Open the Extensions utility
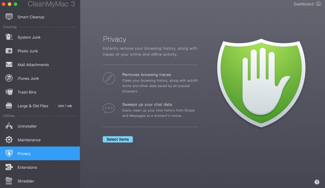 point(40,167)
